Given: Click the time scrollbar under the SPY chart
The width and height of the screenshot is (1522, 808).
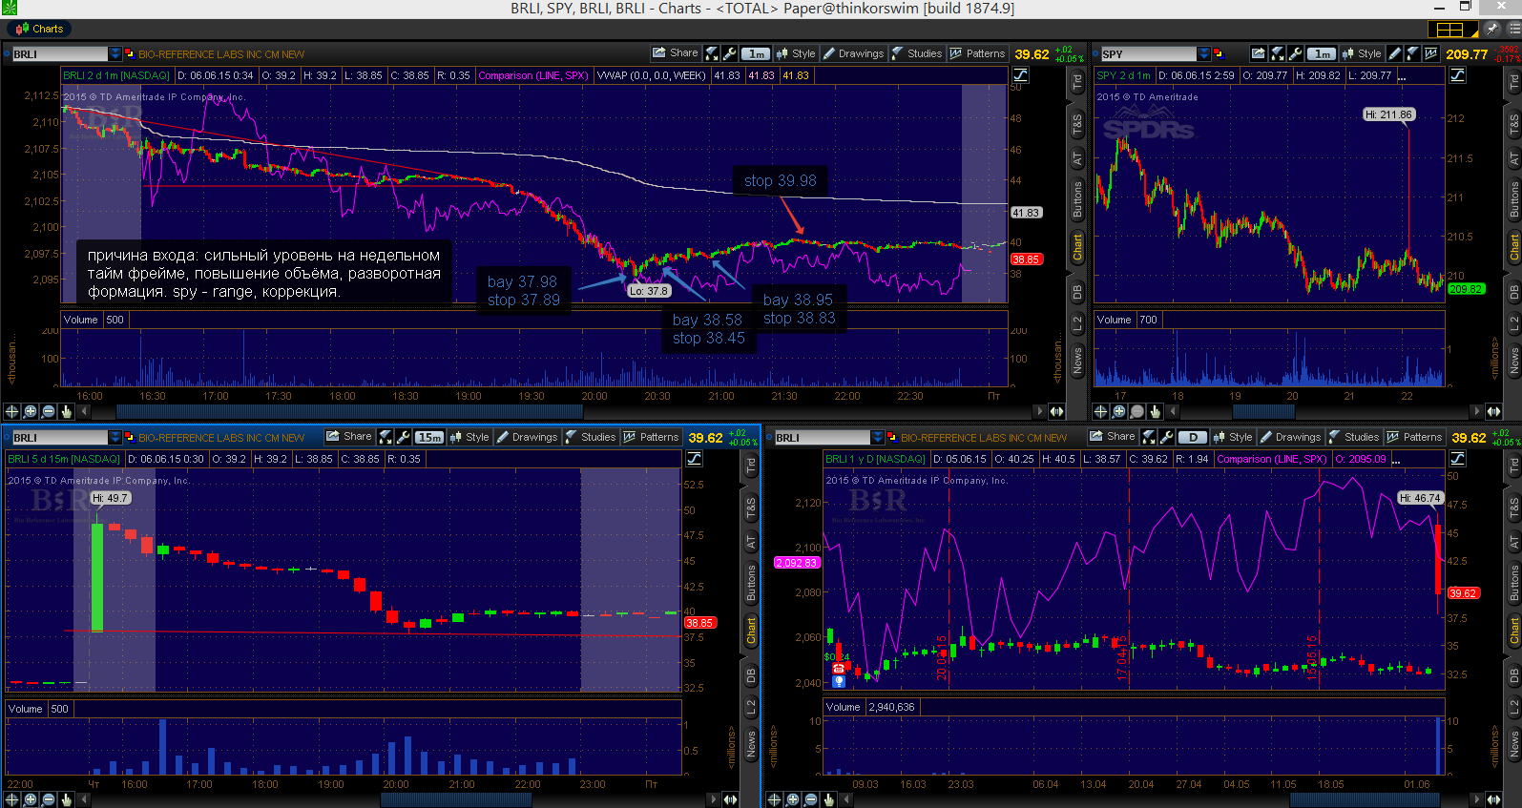Looking at the screenshot, I should (x=1264, y=411).
